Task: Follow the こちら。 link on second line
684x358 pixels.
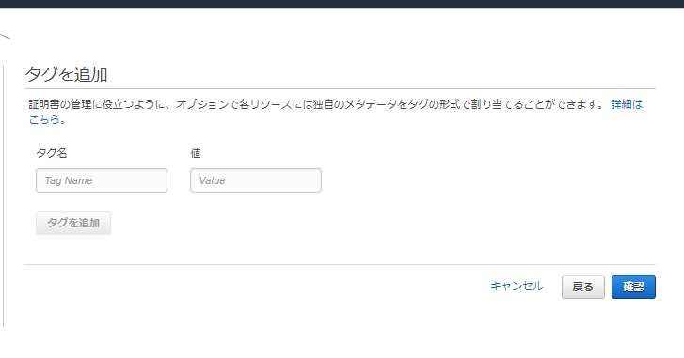Action: pyautogui.click(x=47, y=119)
